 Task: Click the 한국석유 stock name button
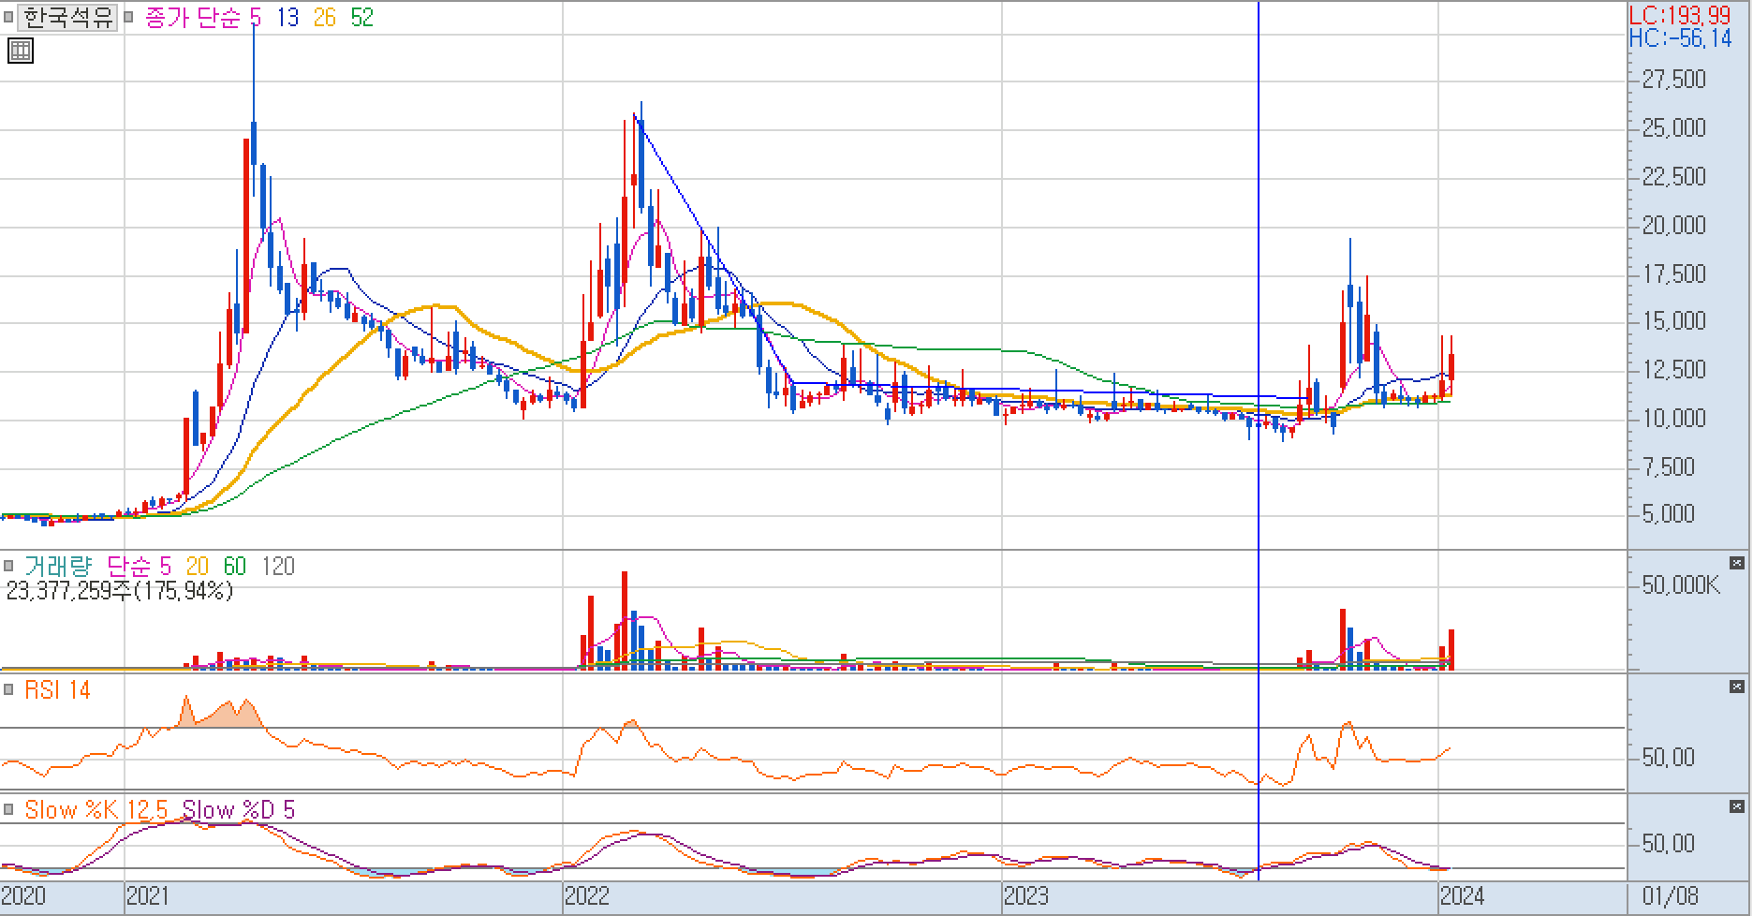click(x=67, y=18)
